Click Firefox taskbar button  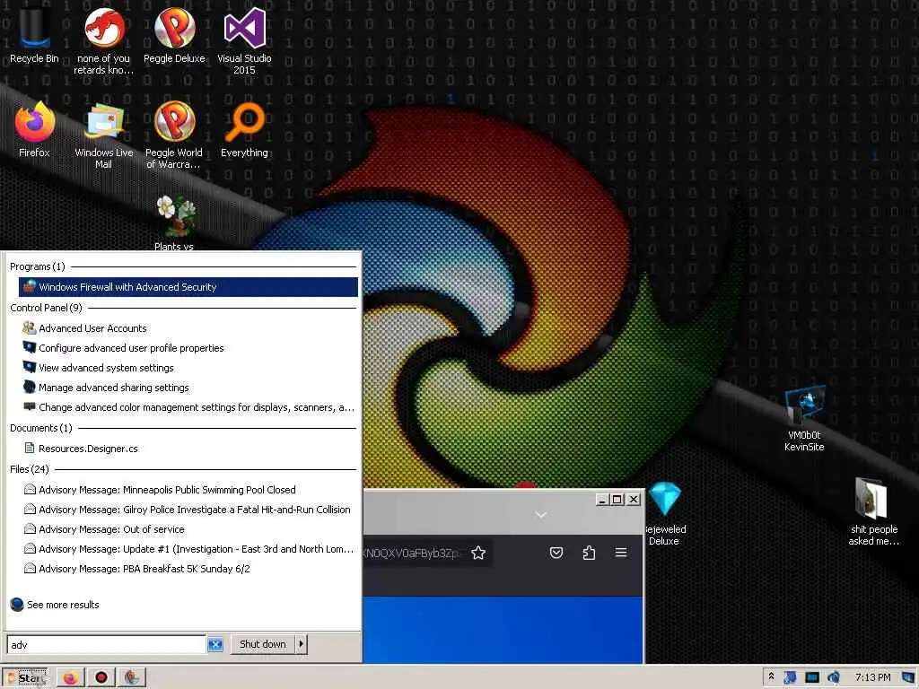pyautogui.click(x=70, y=678)
